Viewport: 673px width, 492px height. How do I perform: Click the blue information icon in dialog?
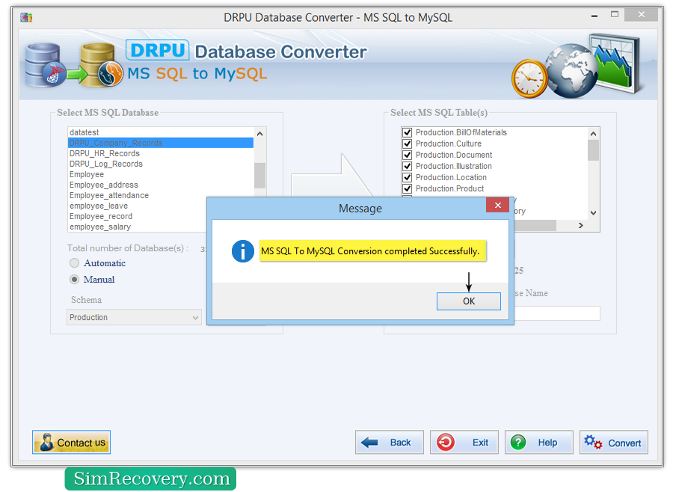coord(242,250)
